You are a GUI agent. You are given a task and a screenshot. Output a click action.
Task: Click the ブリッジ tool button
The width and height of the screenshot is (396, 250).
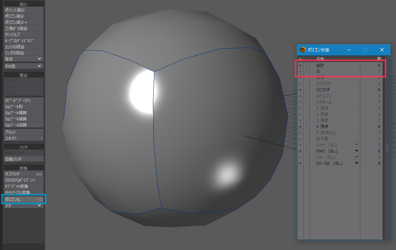coord(24,132)
